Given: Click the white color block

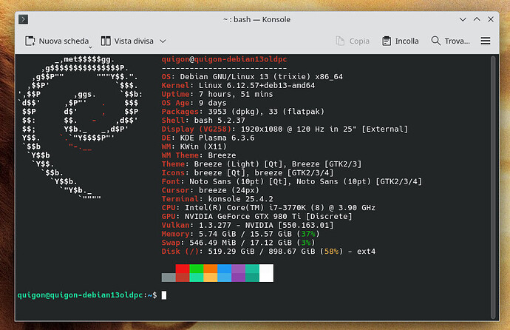Looking at the screenshot, I should click(266, 273).
